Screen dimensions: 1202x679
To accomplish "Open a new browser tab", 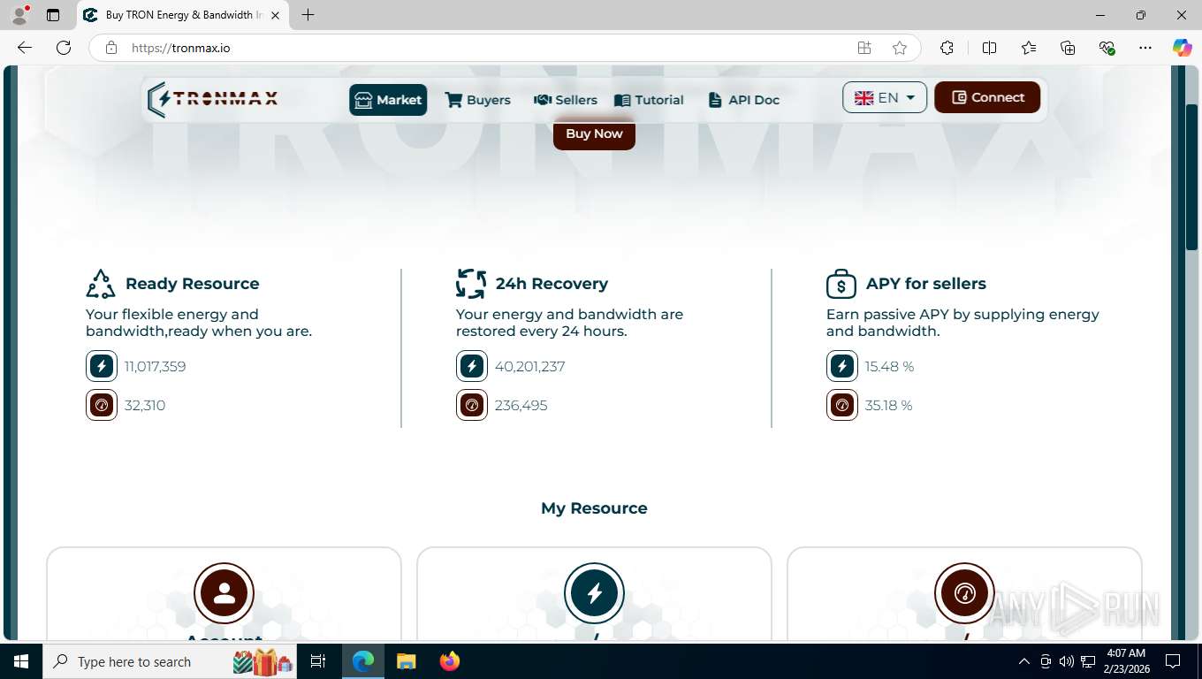I will 308,15.
